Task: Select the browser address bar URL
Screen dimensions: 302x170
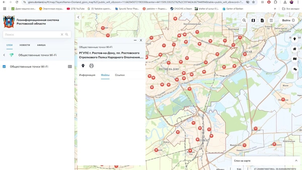Action: tap(135, 2)
